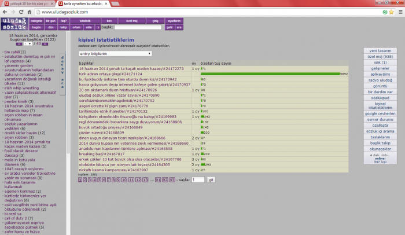
Task: Open the 'faq?' menu item
Action: pos(63,21)
